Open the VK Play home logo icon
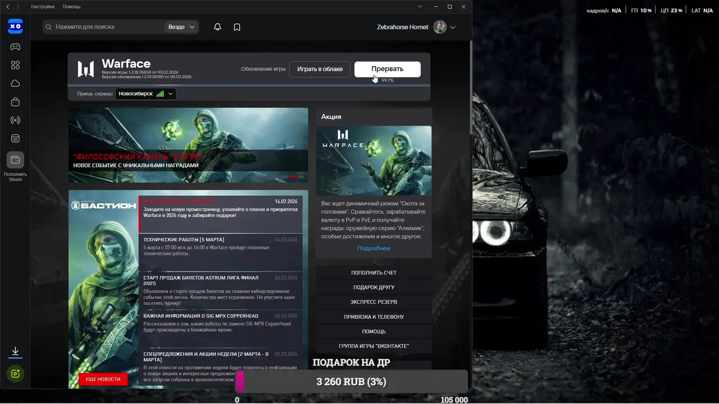The height and width of the screenshot is (404, 719). coord(15,26)
